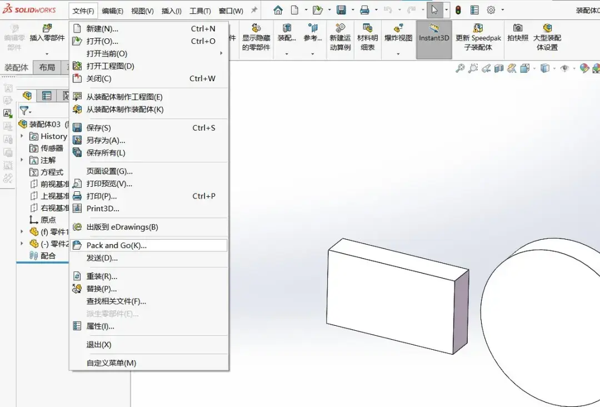Open dropdown under Insert Components (插入零部件)
This screenshot has width=600, height=407.
pyautogui.click(x=47, y=54)
